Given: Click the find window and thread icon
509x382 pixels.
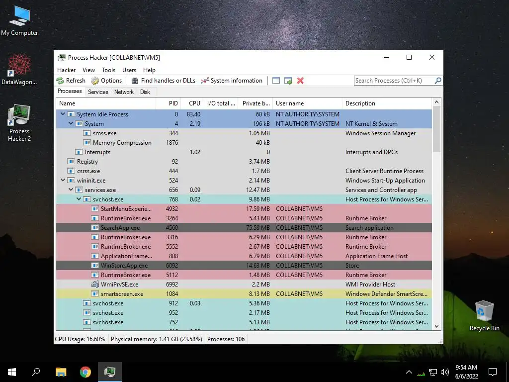Looking at the screenshot, I should pos(288,81).
